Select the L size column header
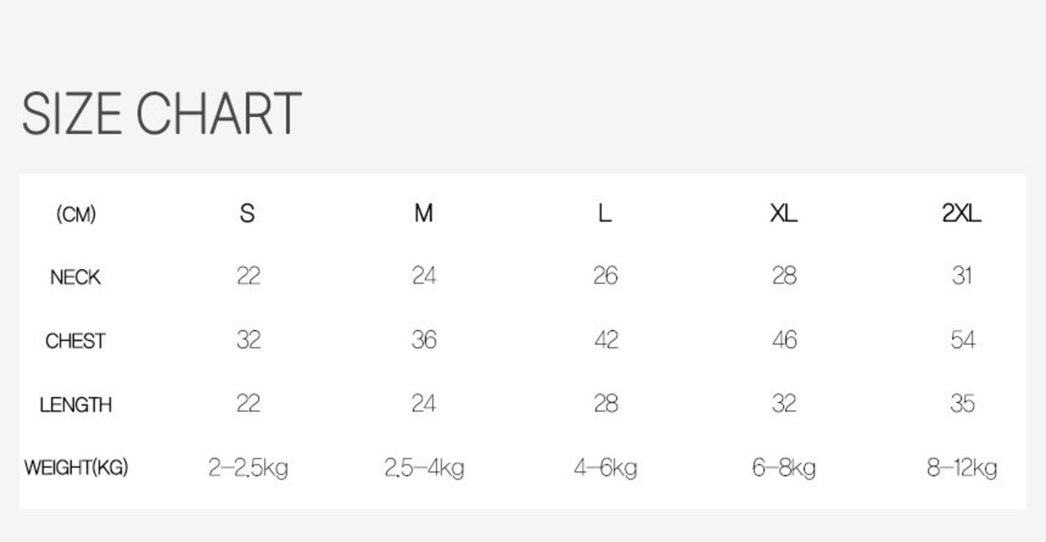 (605, 213)
